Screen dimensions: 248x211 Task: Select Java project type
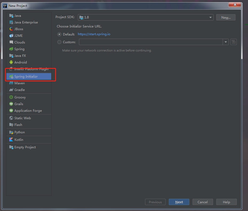[x=29, y=16]
